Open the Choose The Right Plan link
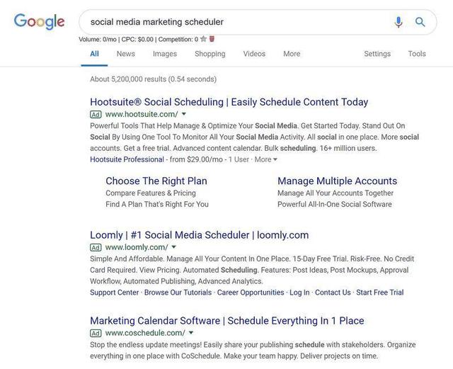The width and height of the screenshot is (453, 369). pos(156,181)
